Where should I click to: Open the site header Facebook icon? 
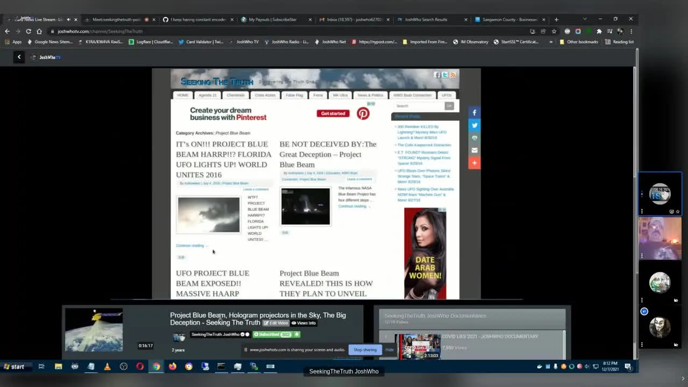click(437, 75)
